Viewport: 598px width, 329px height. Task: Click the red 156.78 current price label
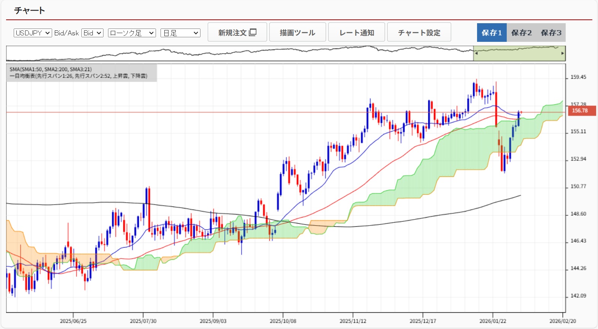pyautogui.click(x=581, y=111)
